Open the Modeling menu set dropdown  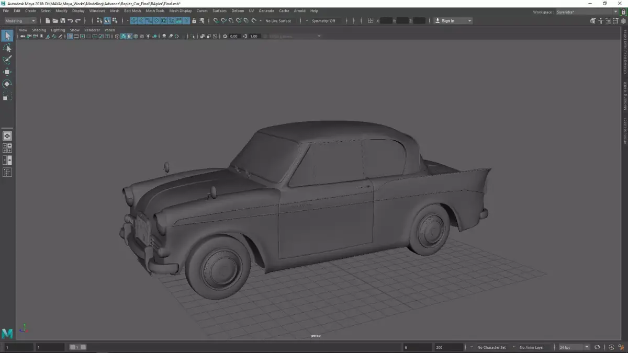(x=20, y=21)
